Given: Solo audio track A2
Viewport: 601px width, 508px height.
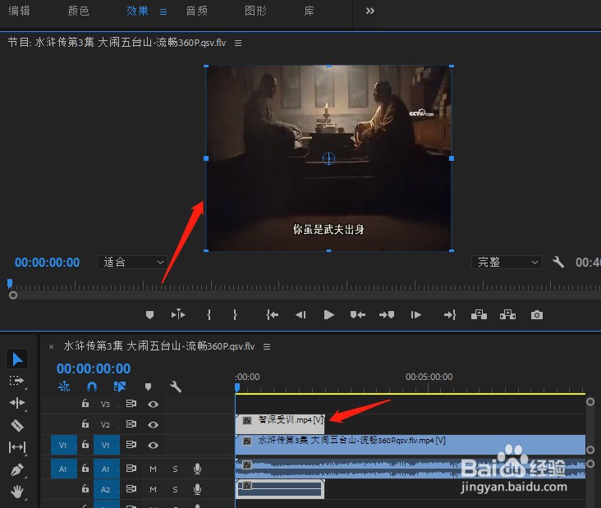Looking at the screenshot, I should (x=175, y=489).
